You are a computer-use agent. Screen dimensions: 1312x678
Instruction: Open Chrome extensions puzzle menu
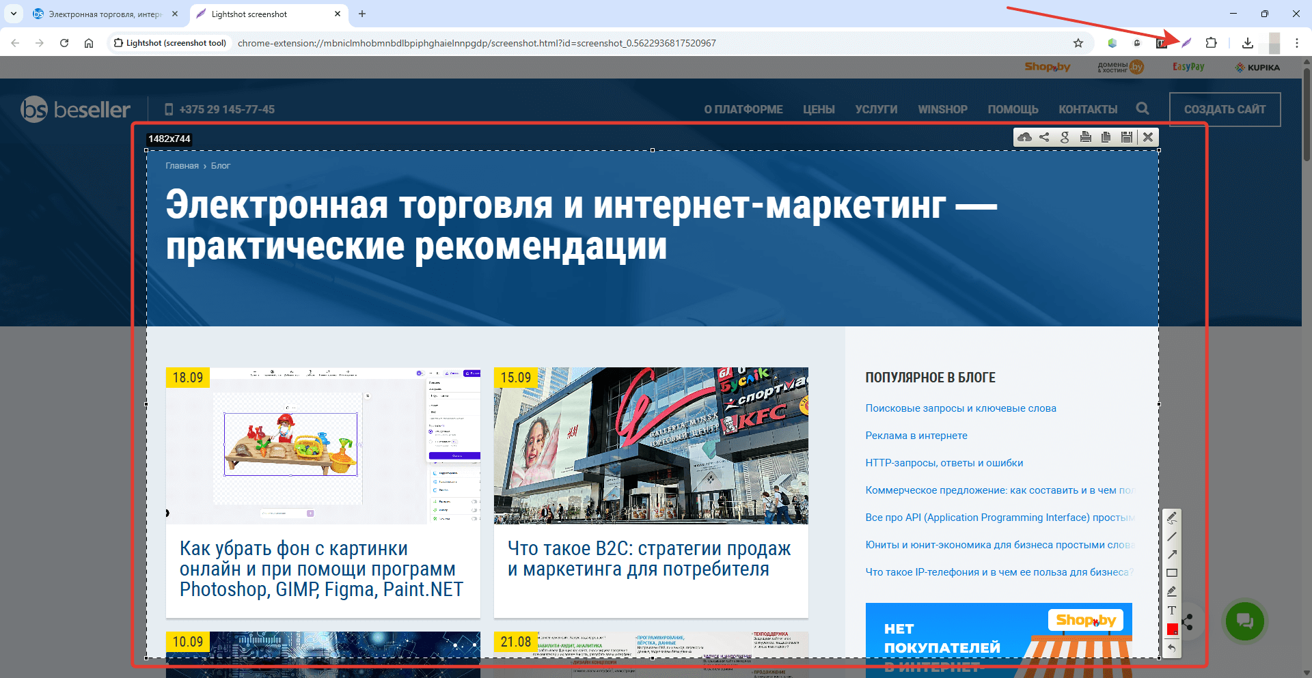click(1211, 43)
